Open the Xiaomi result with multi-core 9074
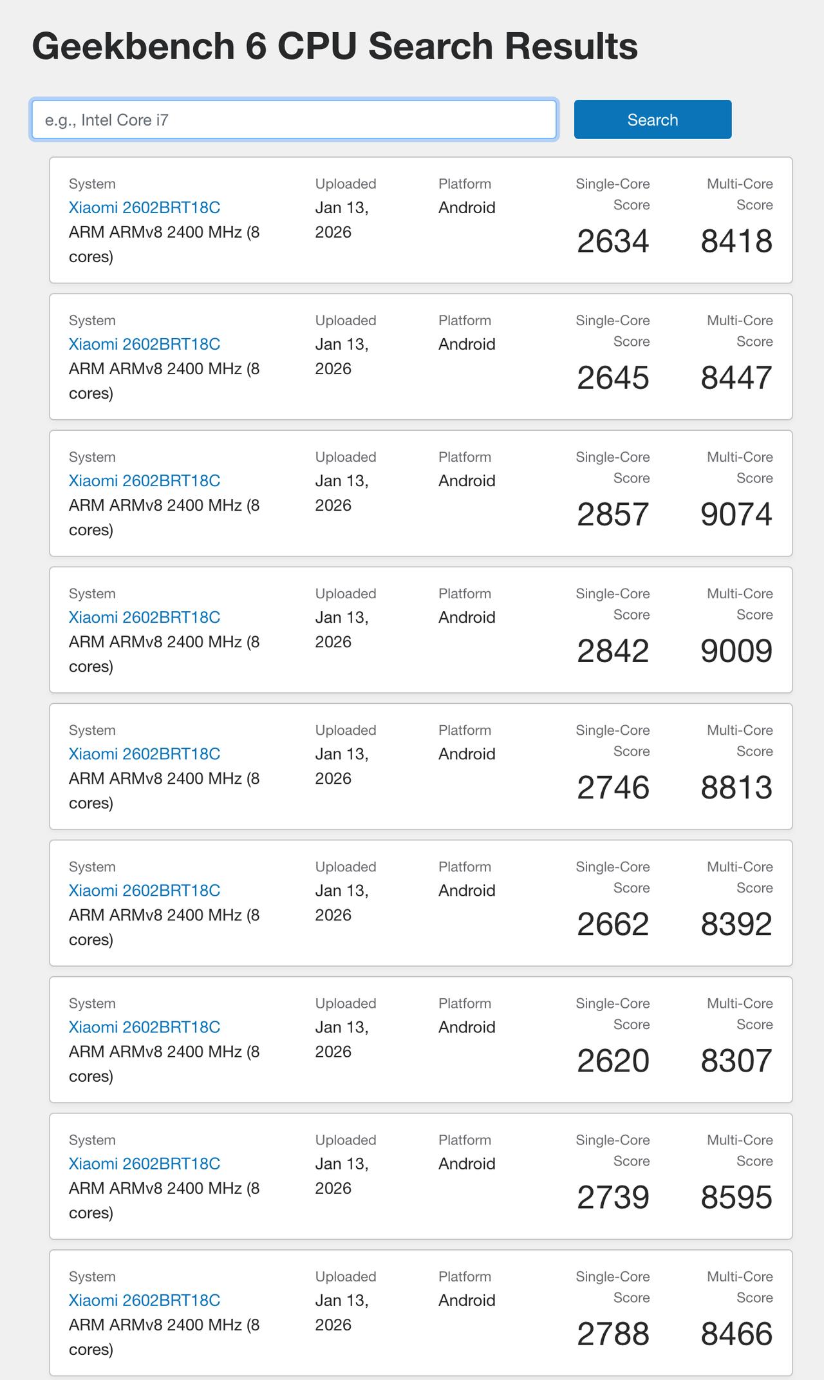824x1380 pixels. [x=144, y=480]
